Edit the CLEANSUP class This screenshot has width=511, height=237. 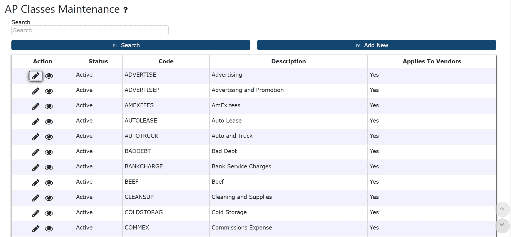click(x=36, y=198)
